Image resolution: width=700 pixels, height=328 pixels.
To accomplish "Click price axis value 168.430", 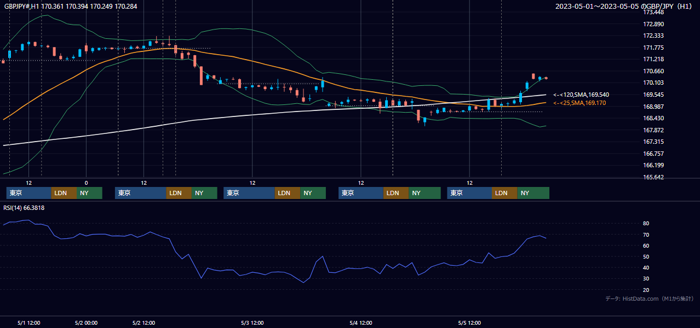I will (x=653, y=118).
